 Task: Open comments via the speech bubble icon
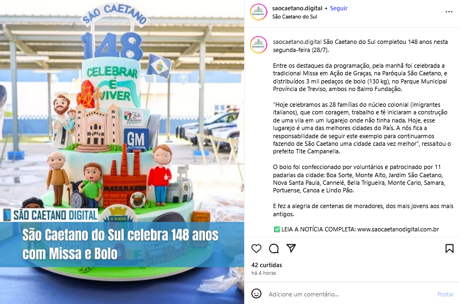[x=273, y=249]
